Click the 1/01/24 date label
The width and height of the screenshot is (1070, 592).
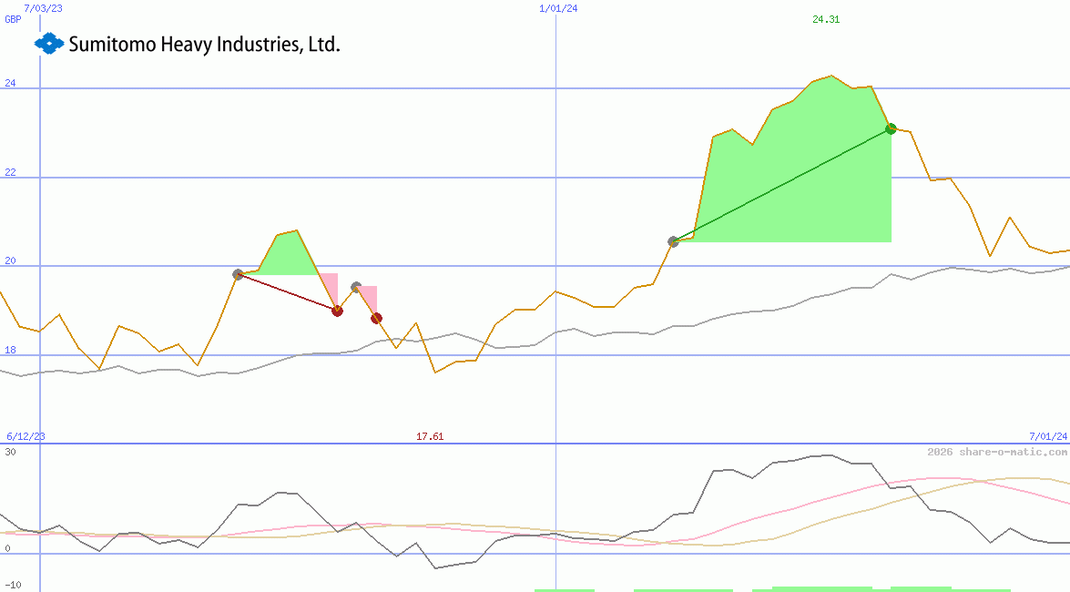[558, 8]
